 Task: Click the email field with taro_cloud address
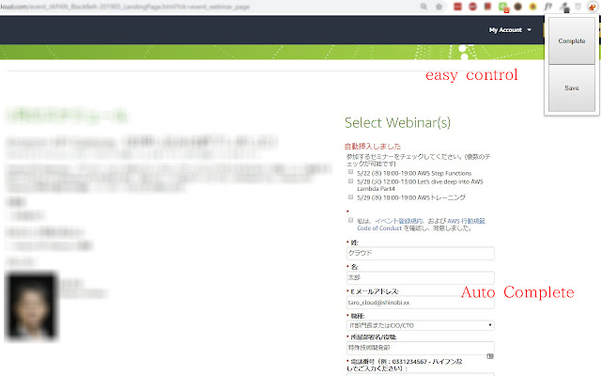tap(420, 303)
